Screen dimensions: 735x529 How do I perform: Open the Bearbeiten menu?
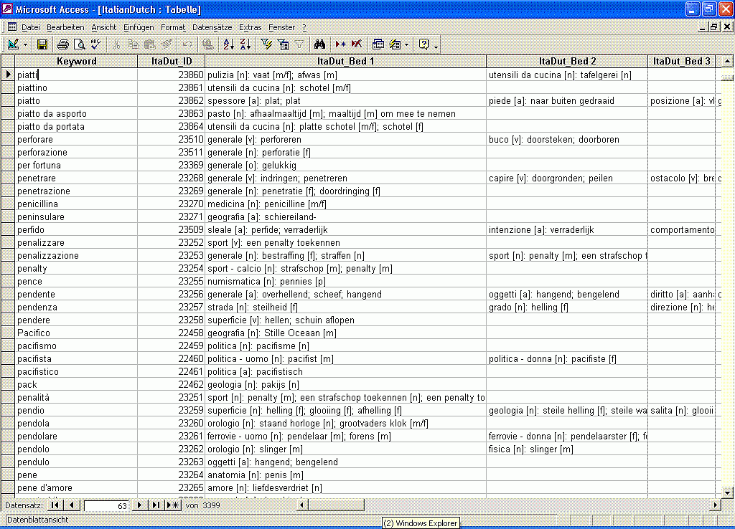pos(65,27)
